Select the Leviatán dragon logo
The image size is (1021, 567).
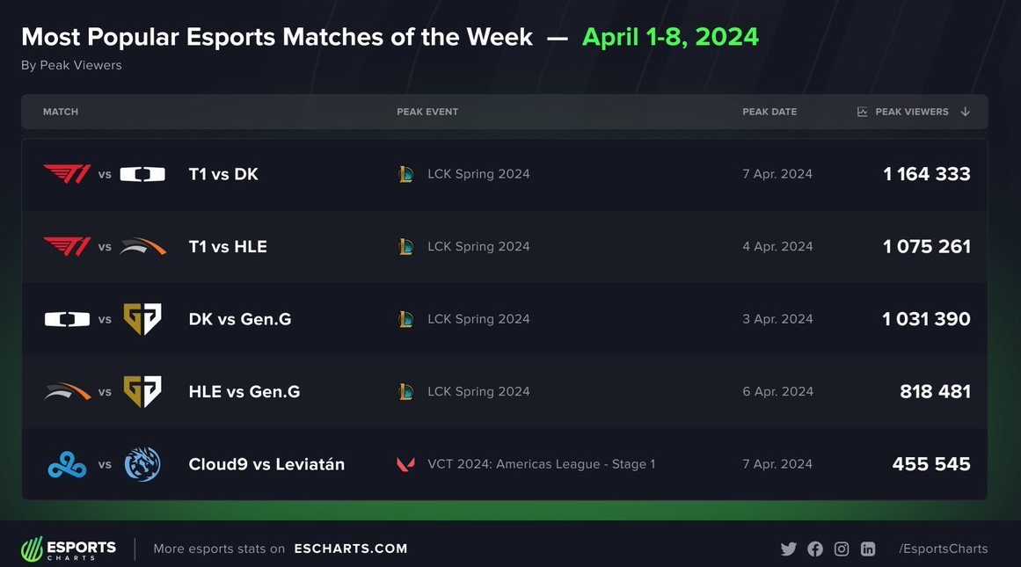pos(142,464)
